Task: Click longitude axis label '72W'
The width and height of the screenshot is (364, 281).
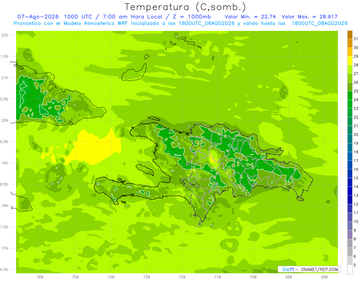Action: [182, 277]
